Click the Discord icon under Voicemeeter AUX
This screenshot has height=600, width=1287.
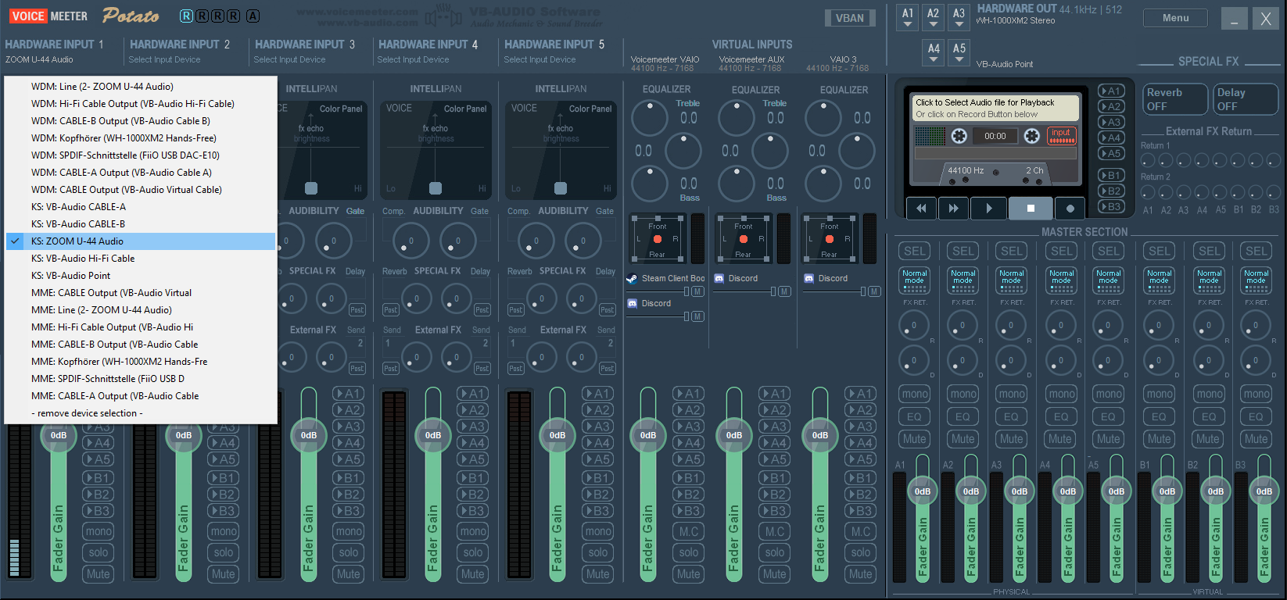(x=719, y=278)
